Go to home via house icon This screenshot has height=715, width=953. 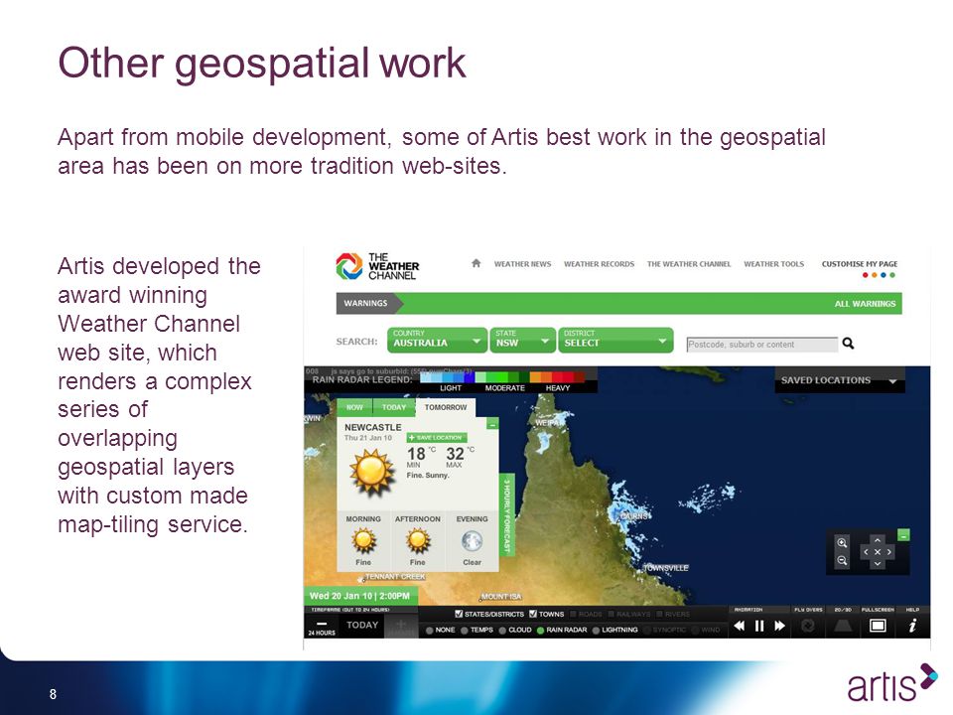pyautogui.click(x=476, y=263)
